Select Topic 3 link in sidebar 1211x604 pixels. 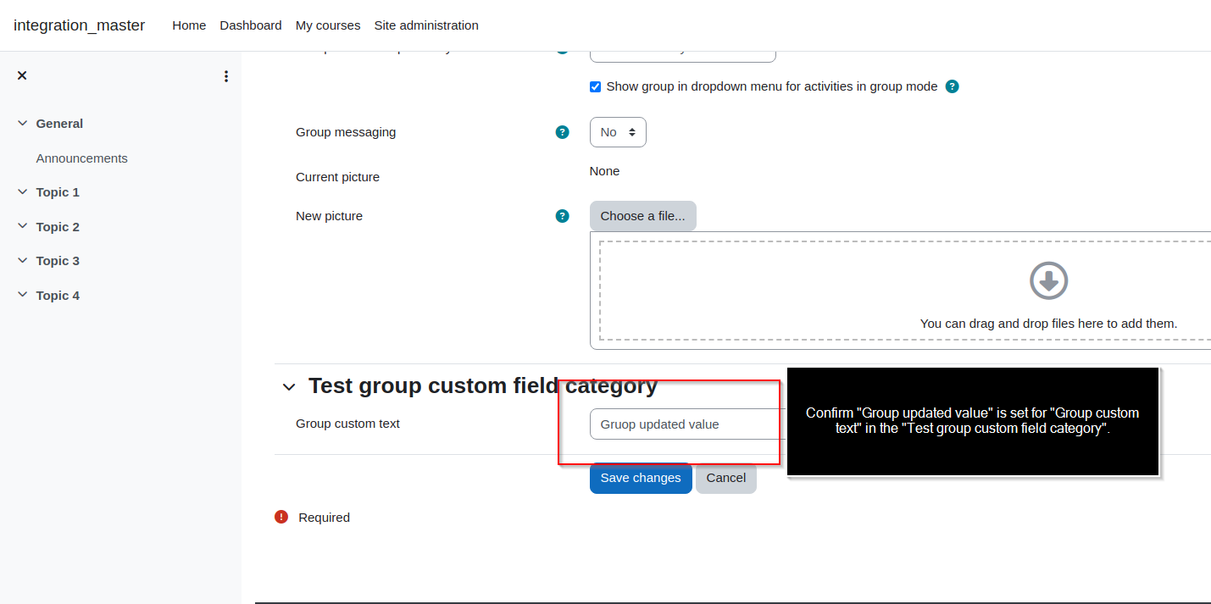point(58,261)
